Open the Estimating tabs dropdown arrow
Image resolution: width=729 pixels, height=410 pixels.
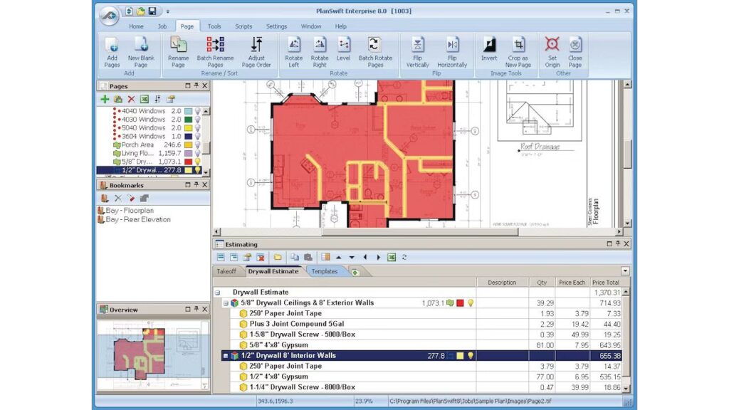(x=625, y=271)
